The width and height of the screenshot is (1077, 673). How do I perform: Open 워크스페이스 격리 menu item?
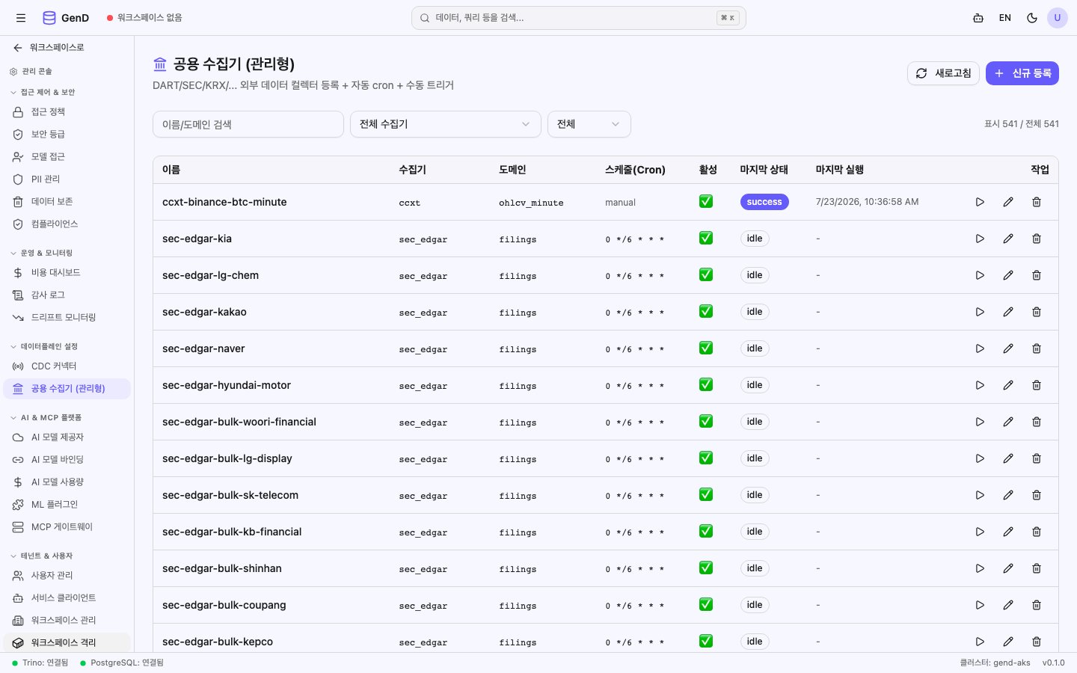coord(67,642)
